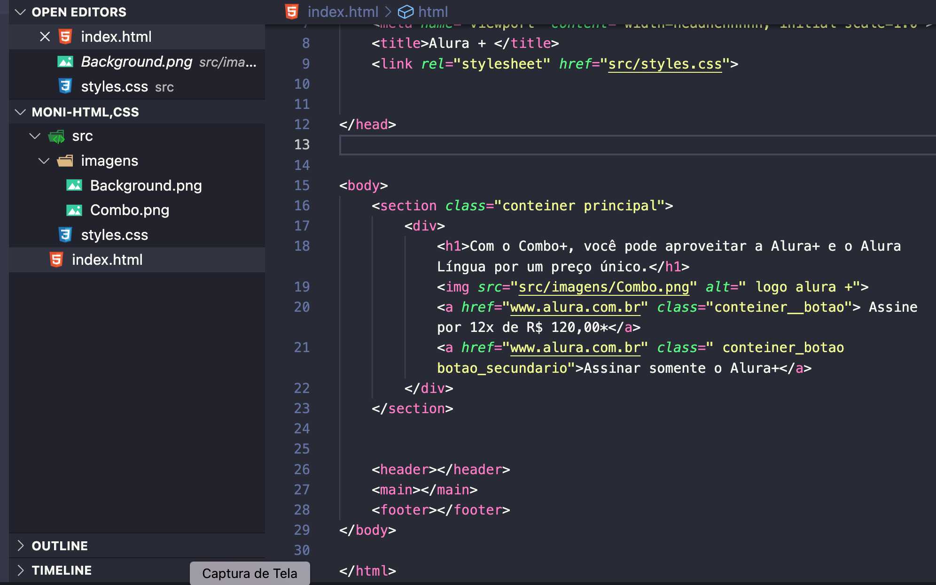Click the opening div tag on line 17
This screenshot has height=585, width=936.
pos(425,226)
